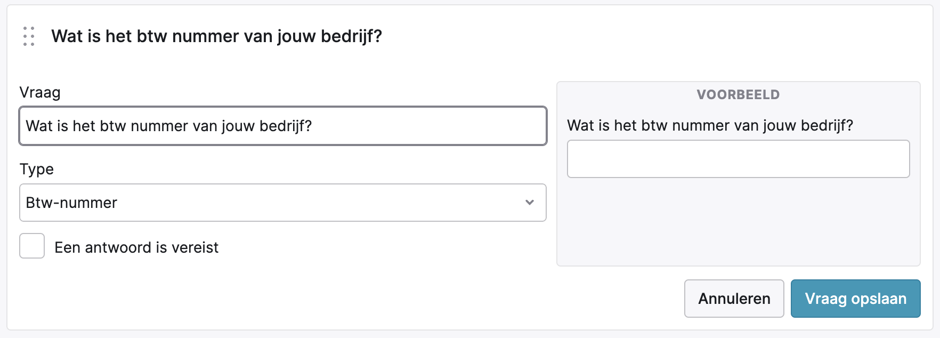Save the question with Vraag opslaan
Viewport: 940px width, 338px height.
tap(855, 299)
